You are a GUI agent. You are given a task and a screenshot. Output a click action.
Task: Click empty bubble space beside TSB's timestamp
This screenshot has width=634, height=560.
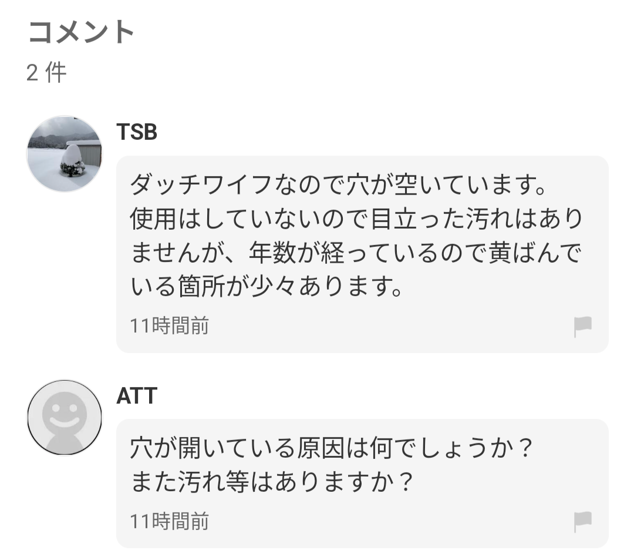388,326
